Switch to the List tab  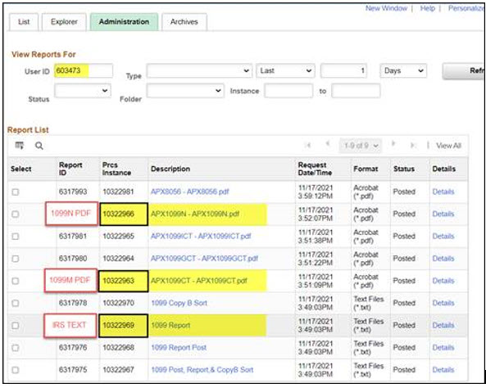coord(24,22)
